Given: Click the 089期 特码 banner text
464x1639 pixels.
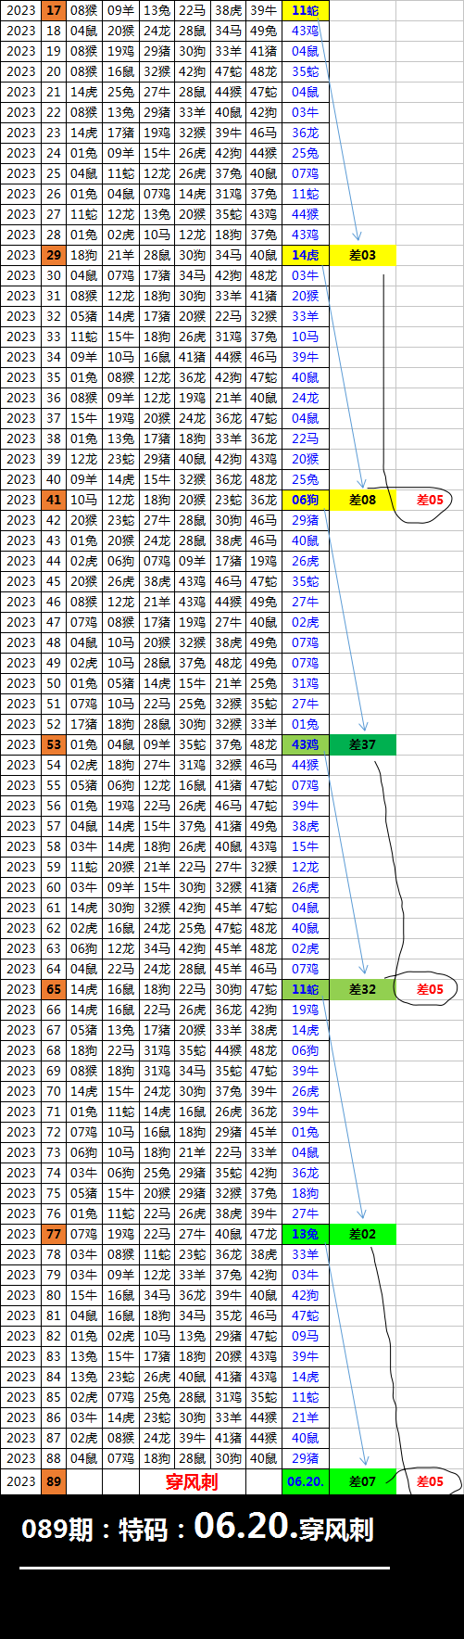Looking at the screenshot, I should click(197, 1526).
